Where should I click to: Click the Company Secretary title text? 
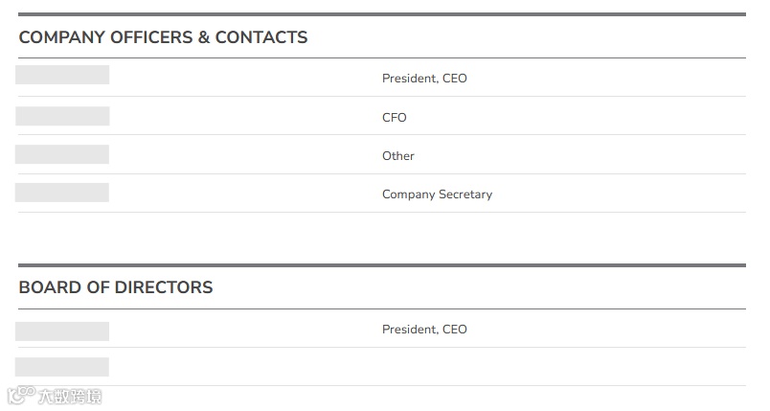[x=437, y=194]
